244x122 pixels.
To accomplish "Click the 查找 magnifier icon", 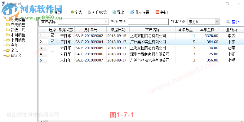I will point(228,22).
